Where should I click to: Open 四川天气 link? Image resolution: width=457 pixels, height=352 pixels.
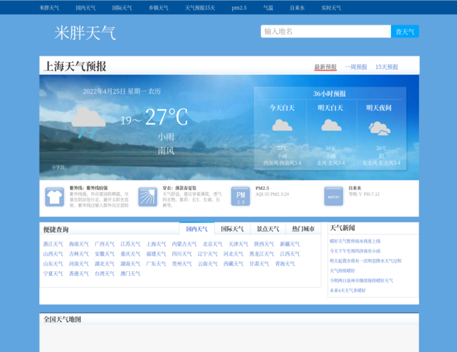[x=181, y=254]
